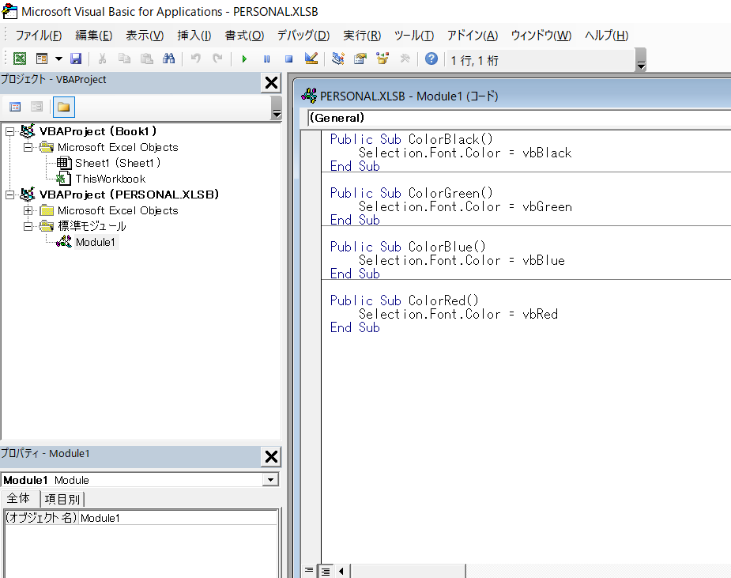The image size is (731, 578).
Task: Select ThisWorkbook in the project tree
Action: click(110, 179)
